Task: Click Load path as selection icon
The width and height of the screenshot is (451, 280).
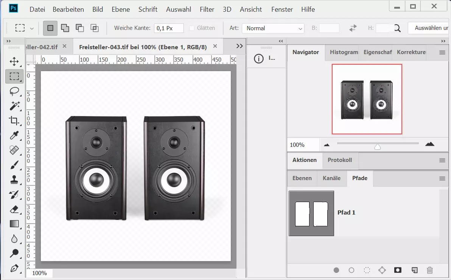Action: (367, 270)
